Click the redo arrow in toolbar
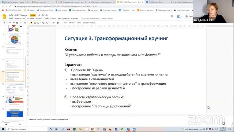Screen dimensions: 234x132 tap(14, 23)
